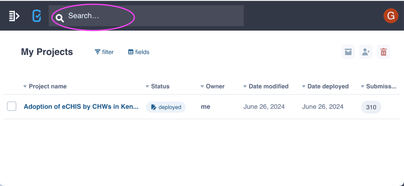Select the Adoption of eCHIS project checkbox

[x=12, y=106]
